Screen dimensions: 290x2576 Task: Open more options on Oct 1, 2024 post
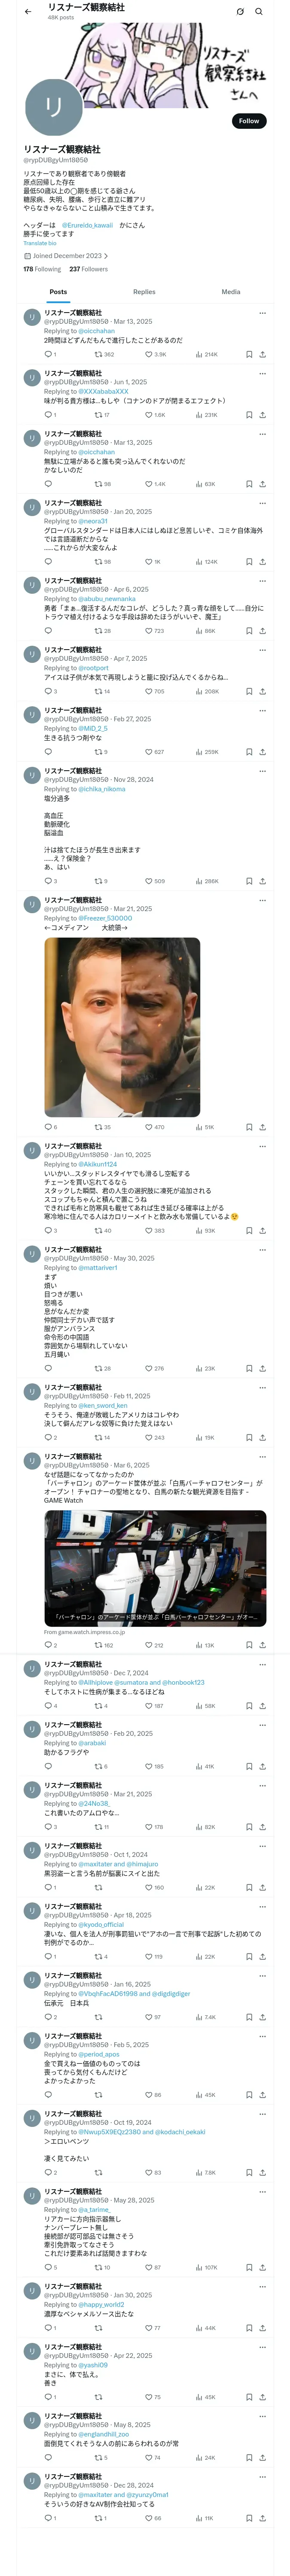(x=263, y=1846)
